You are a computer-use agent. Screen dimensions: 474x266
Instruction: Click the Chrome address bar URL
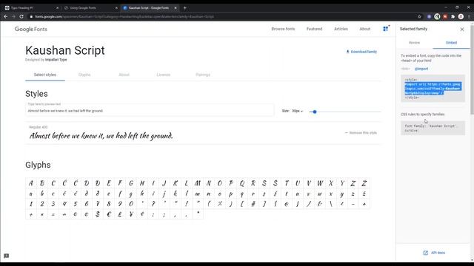click(124, 16)
